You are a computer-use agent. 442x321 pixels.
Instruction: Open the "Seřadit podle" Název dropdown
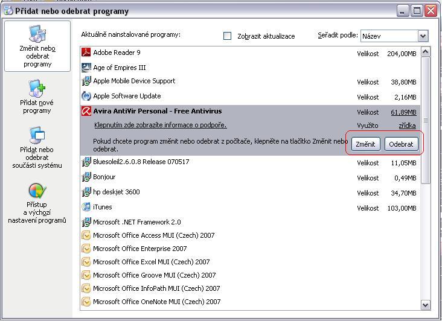click(422, 36)
